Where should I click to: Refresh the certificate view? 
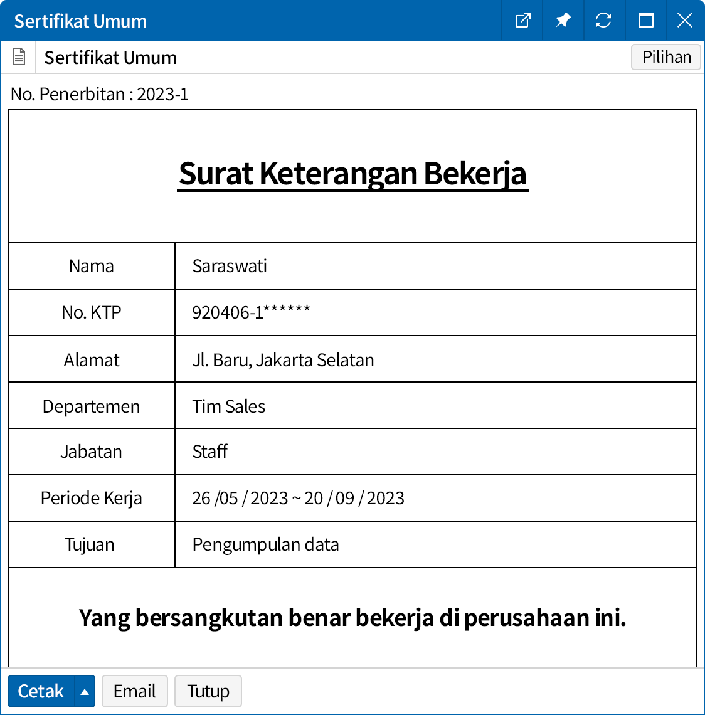coord(603,21)
